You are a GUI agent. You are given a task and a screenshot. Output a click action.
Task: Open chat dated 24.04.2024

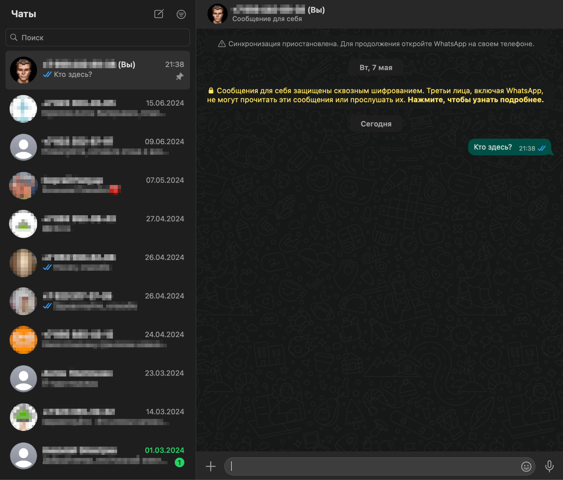[98, 340]
